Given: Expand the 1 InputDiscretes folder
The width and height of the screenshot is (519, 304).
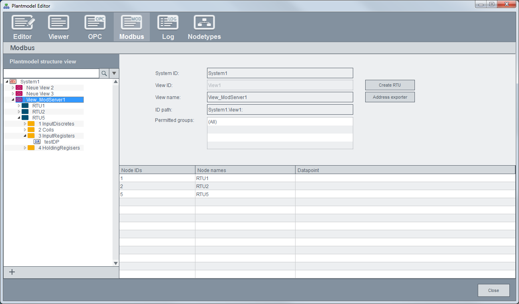Looking at the screenshot, I should coord(25,124).
